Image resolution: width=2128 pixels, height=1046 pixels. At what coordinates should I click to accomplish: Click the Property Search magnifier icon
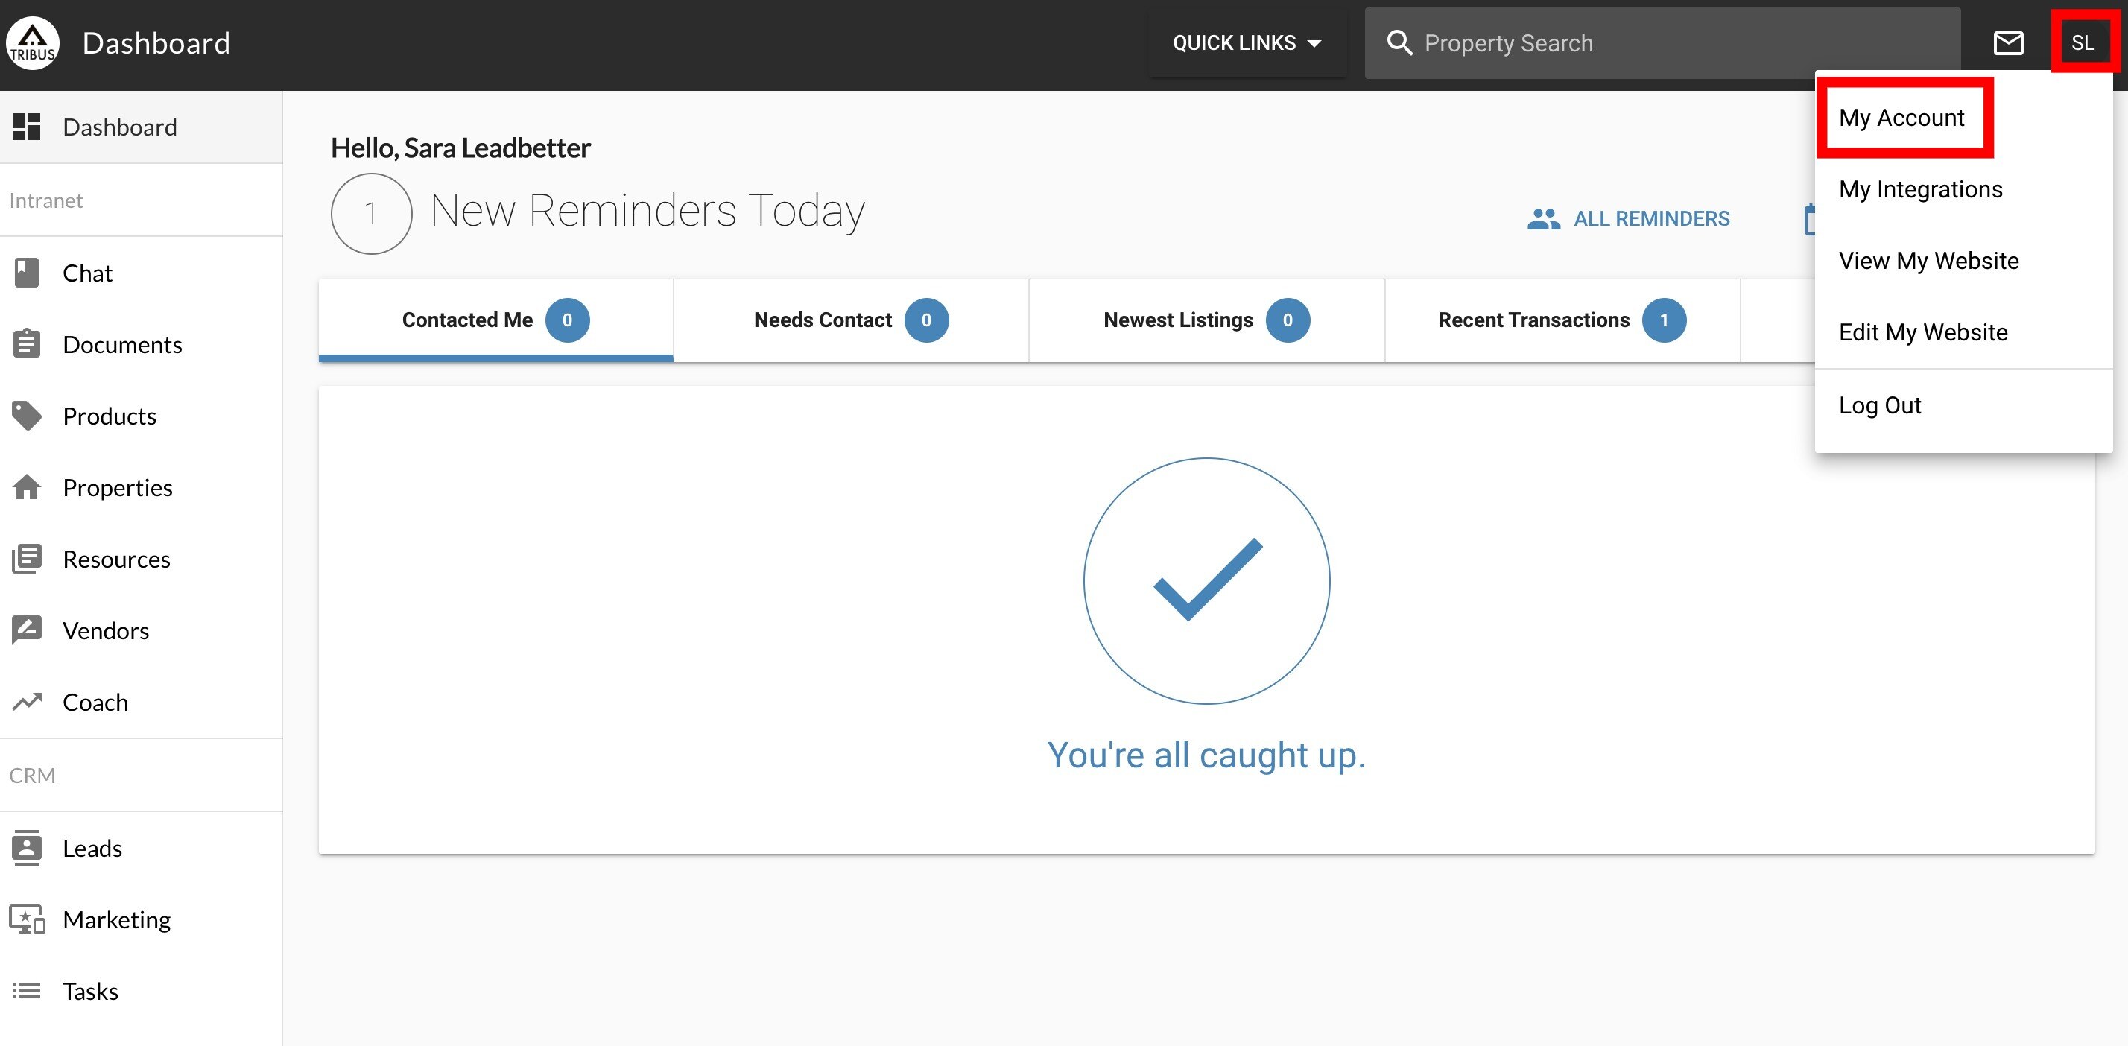[x=1399, y=43]
